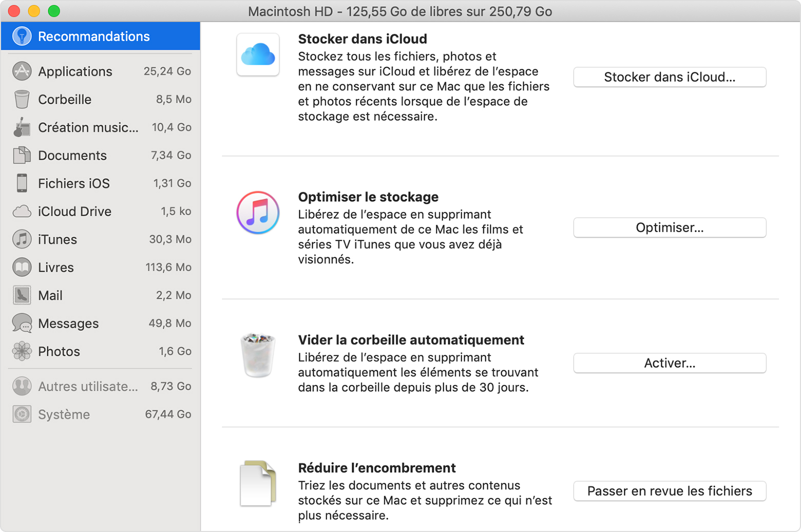The image size is (801, 532).
Task: Click the large iCloud icon in recommendations
Action: pos(258,54)
